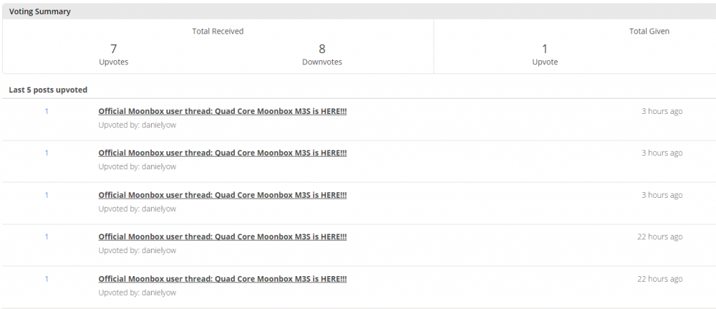Open the second Moonbox M3S thread link
This screenshot has width=716, height=309.
222,153
